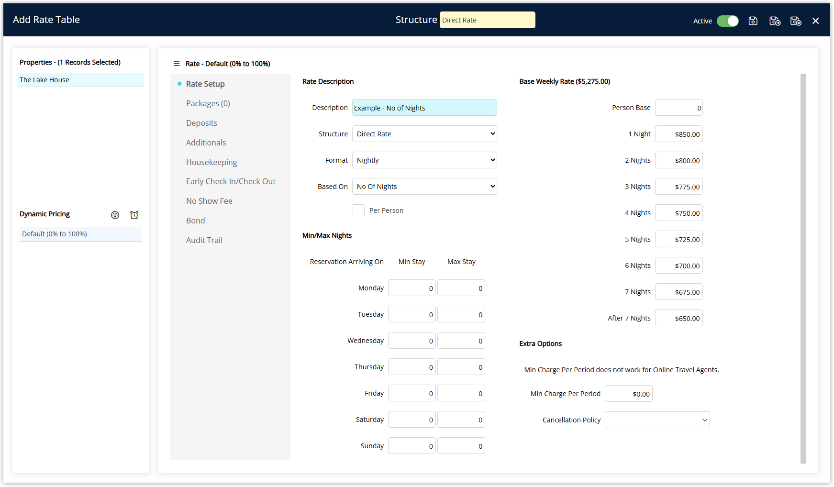Screen dimensions: 834x487
Task: Edit the 1 Night rate field
Action: [679, 134]
